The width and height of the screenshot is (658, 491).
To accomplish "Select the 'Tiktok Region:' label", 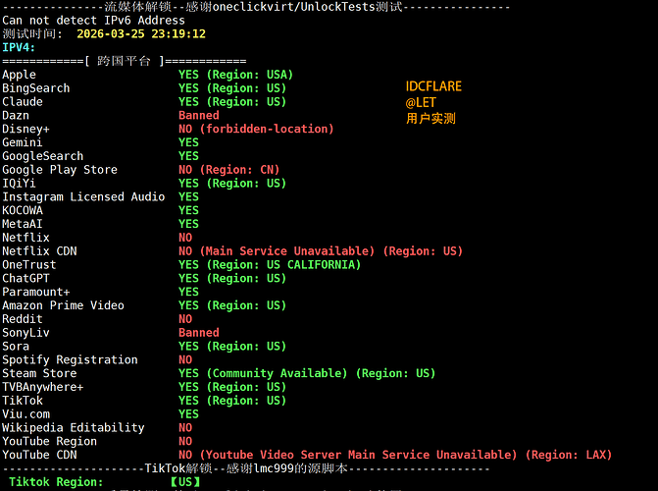I will pos(56,482).
